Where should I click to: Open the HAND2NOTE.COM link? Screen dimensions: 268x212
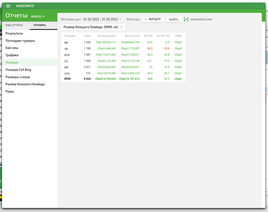[201, 20]
